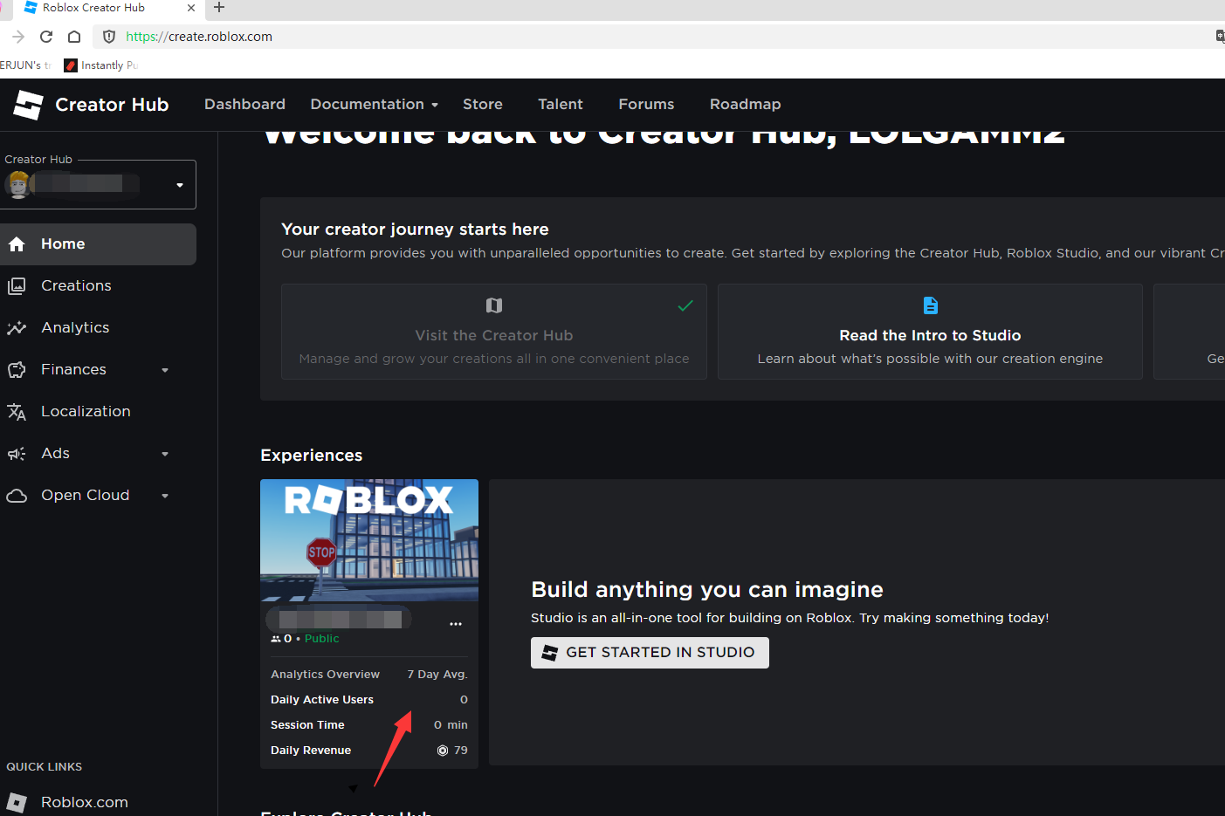Click the Roblox.com quick link icon
This screenshot has width=1225, height=816.
coord(17,803)
